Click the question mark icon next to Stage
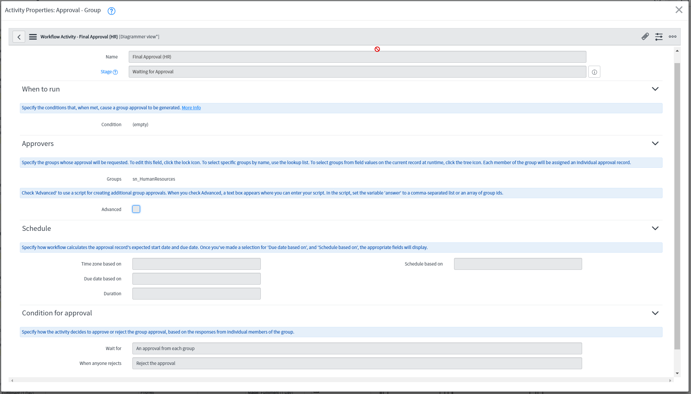 pos(115,72)
